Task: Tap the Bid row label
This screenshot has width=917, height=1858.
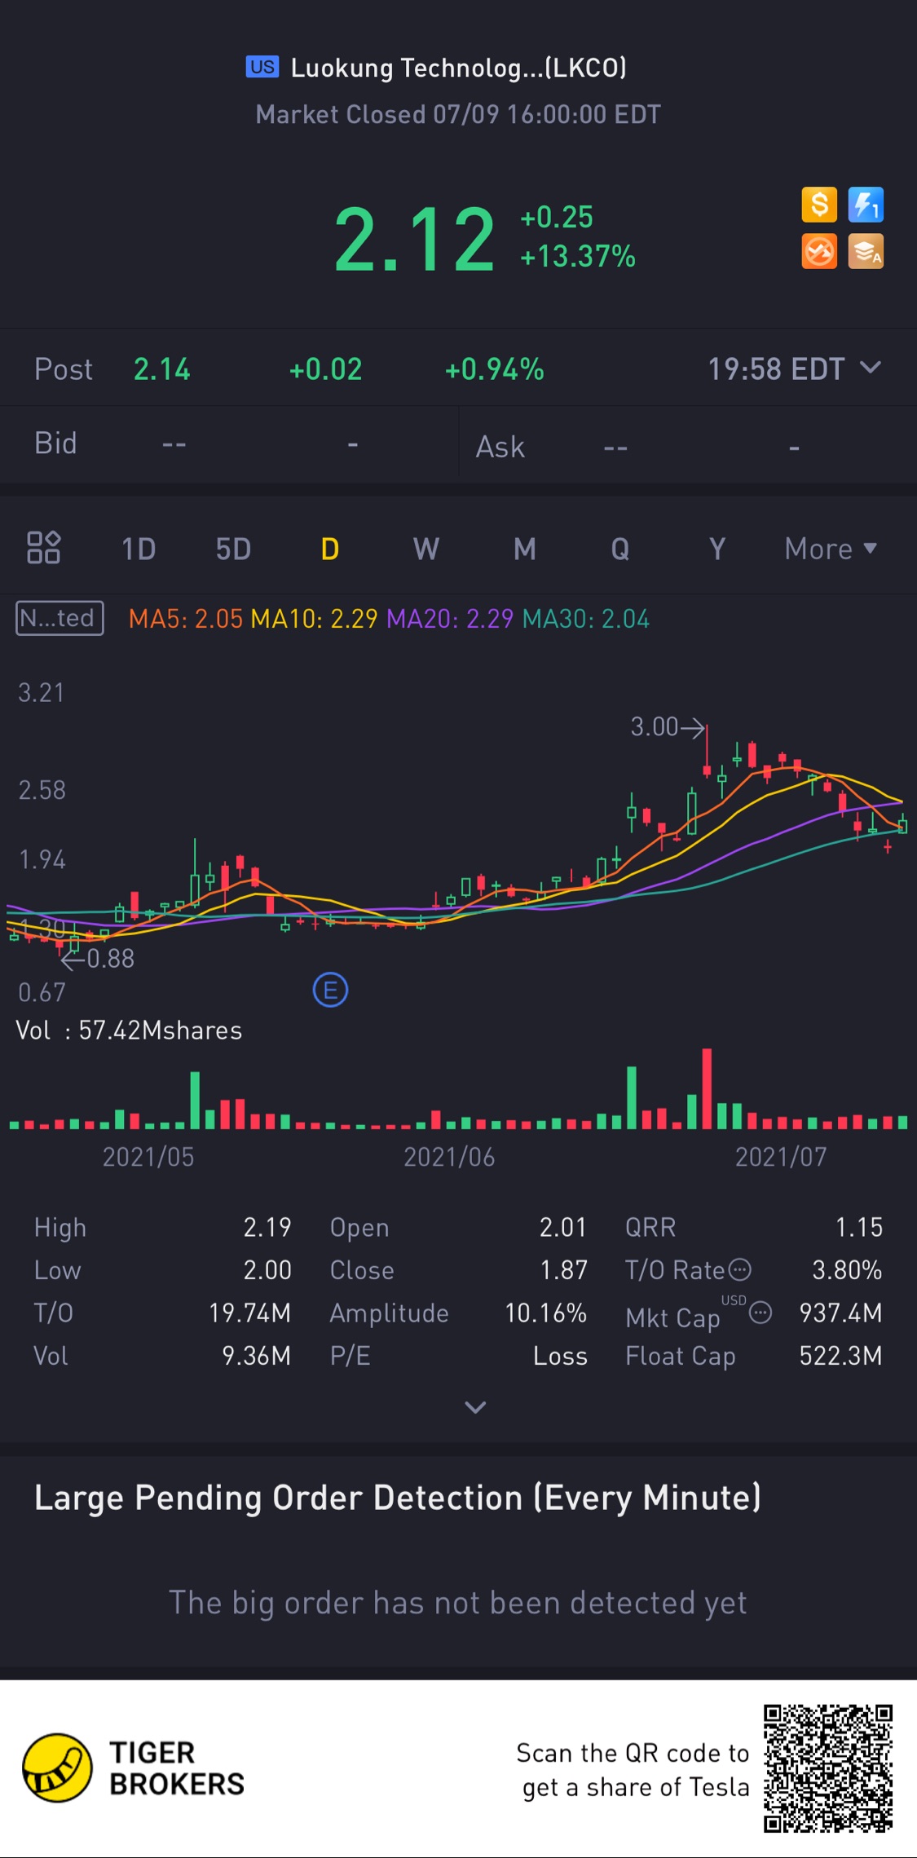Action: point(55,444)
